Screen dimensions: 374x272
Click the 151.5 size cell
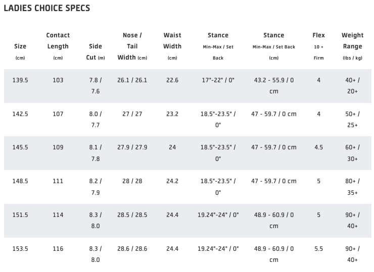(x=20, y=215)
